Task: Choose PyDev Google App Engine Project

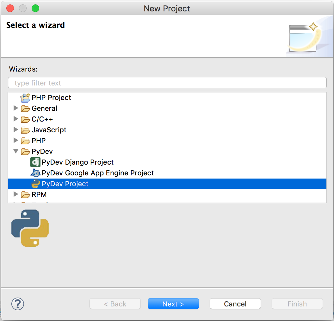Action: (98, 173)
